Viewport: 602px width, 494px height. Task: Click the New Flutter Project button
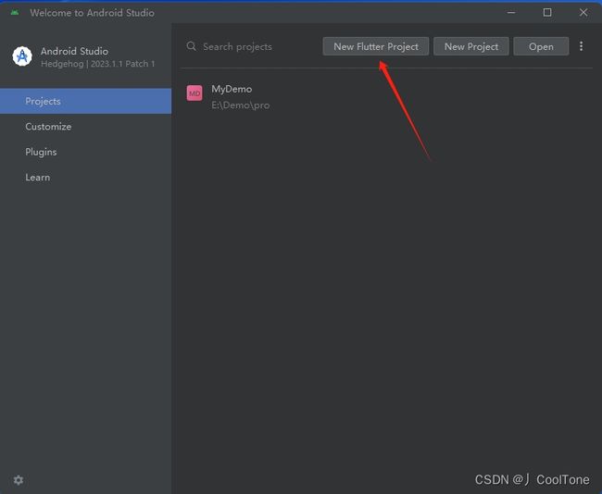(x=375, y=46)
